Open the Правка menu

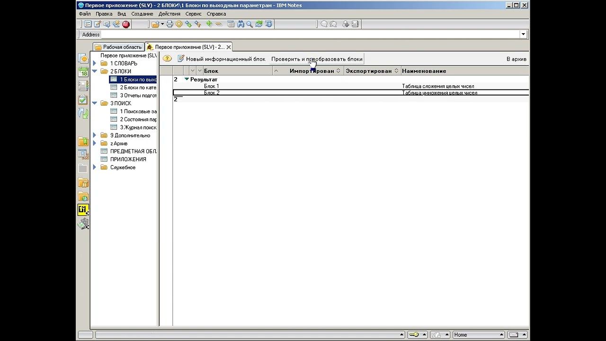104,14
